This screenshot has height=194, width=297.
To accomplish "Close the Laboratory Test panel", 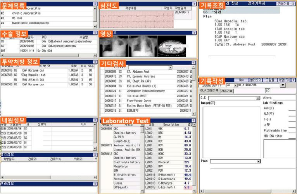I will point(193,121).
